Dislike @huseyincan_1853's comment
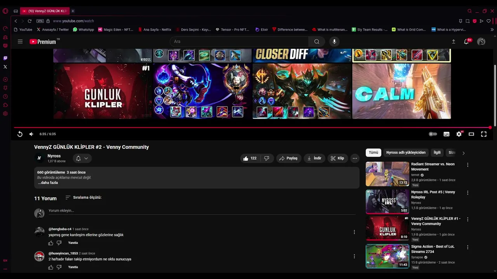This screenshot has width=497, height=279. [x=59, y=267]
